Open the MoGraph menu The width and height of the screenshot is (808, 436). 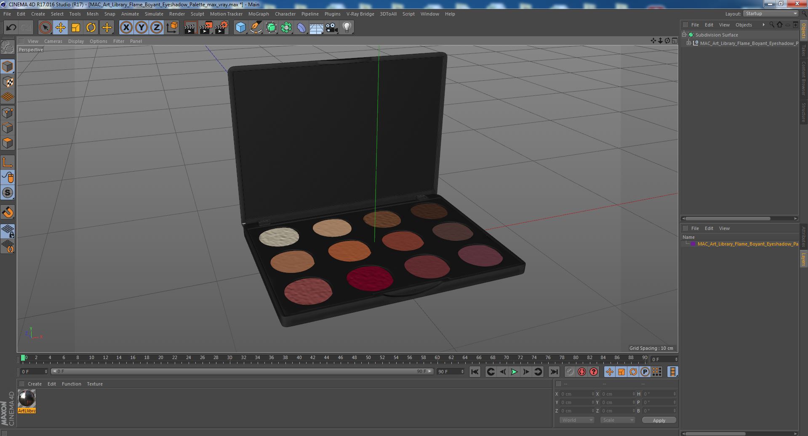tap(259, 14)
